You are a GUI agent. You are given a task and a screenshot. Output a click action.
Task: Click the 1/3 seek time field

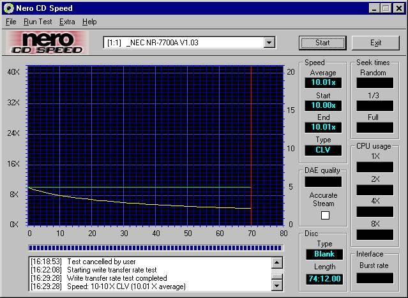[x=375, y=105]
